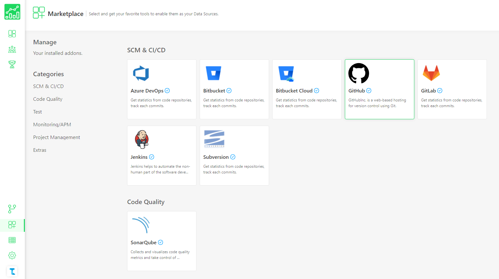The height and width of the screenshot is (279, 499).
Task: Click verified check badge beside SonarQube
Action: pos(160,242)
